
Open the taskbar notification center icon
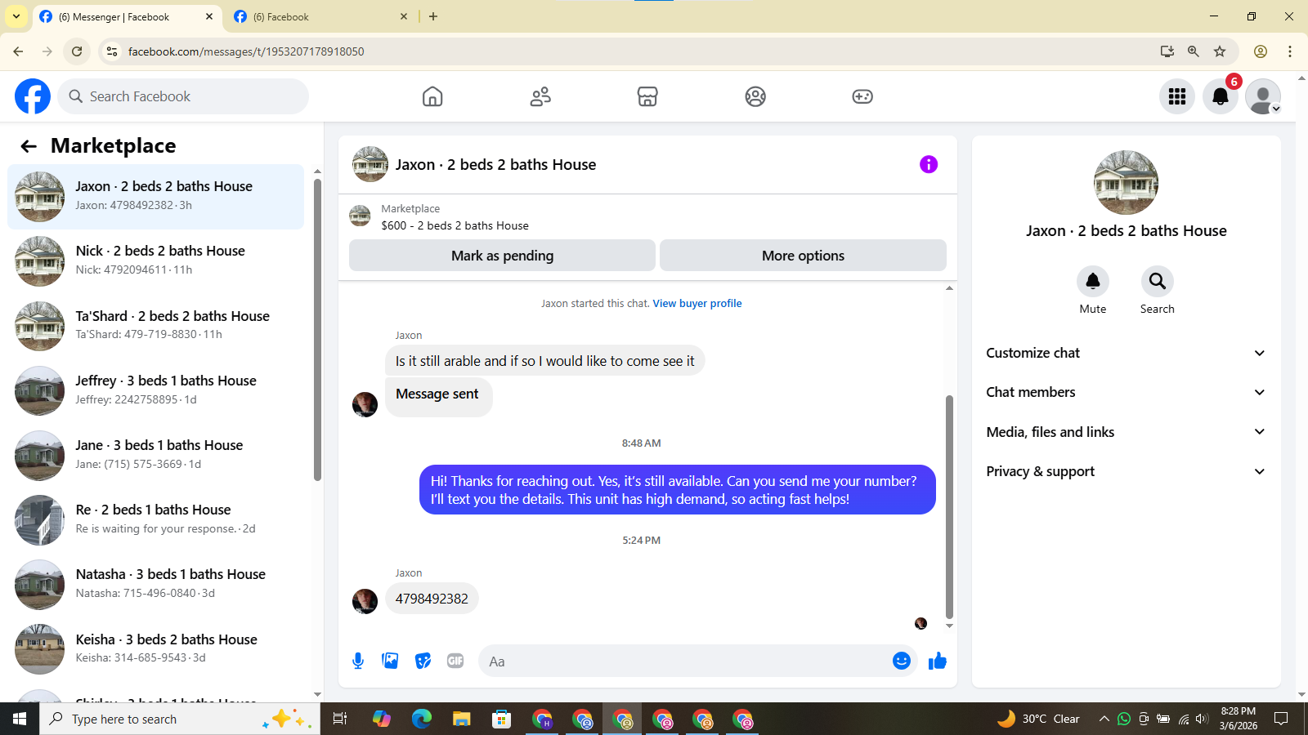(1281, 719)
